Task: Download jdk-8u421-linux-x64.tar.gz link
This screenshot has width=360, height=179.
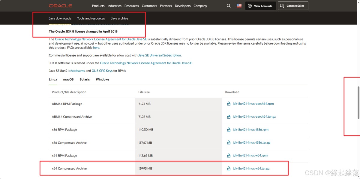Action: (x=251, y=169)
